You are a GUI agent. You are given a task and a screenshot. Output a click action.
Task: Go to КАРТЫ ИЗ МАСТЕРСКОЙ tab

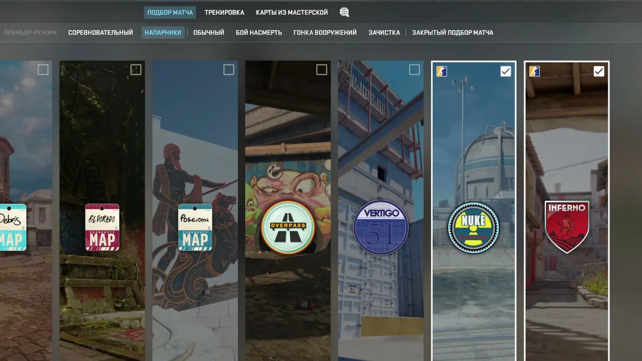click(292, 13)
